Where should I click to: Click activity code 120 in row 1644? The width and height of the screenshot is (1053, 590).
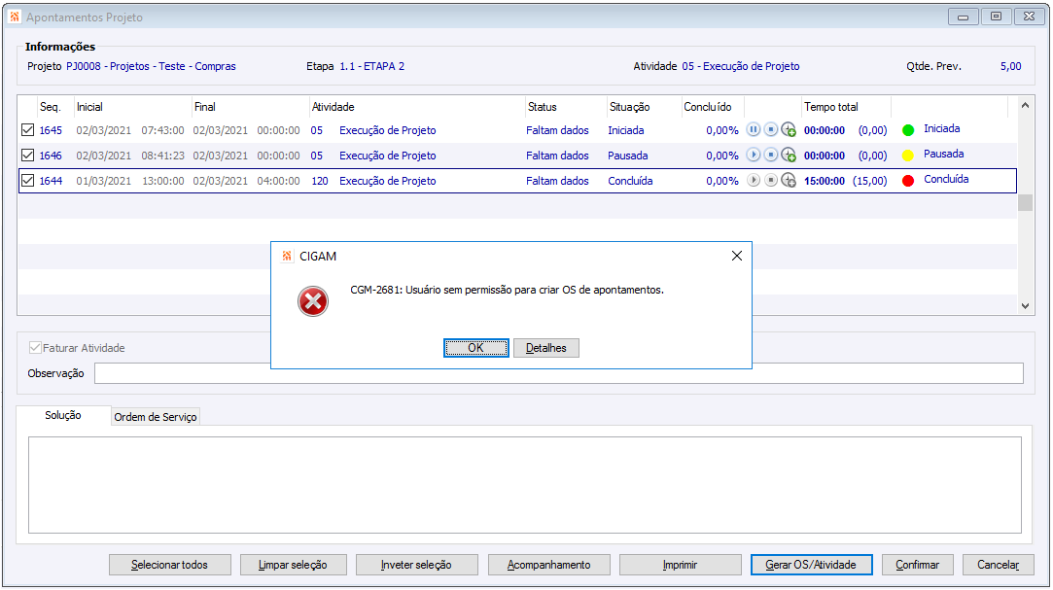point(320,181)
